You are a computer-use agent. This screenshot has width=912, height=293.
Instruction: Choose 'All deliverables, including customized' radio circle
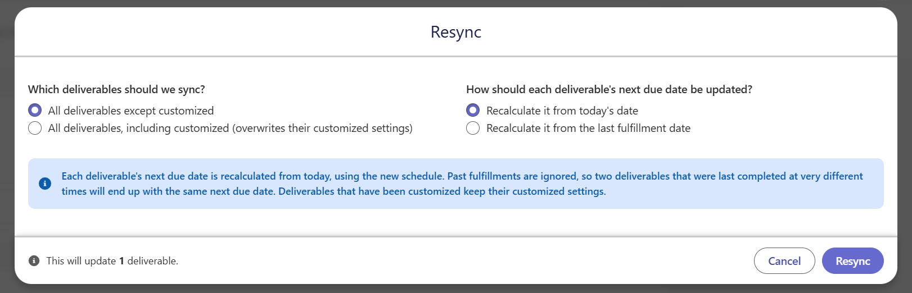click(x=35, y=128)
